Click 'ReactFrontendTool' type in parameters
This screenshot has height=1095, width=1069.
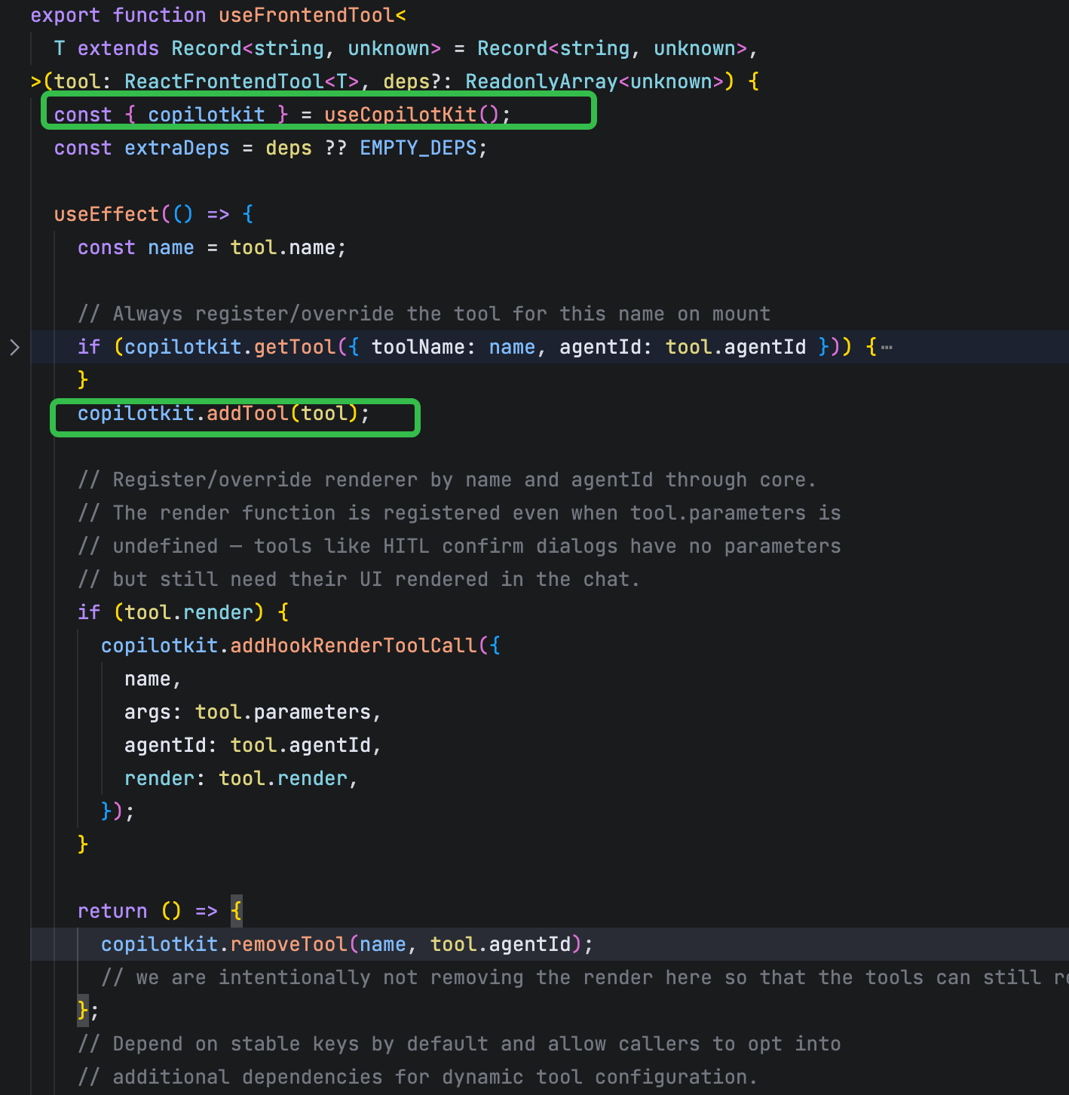tap(224, 81)
